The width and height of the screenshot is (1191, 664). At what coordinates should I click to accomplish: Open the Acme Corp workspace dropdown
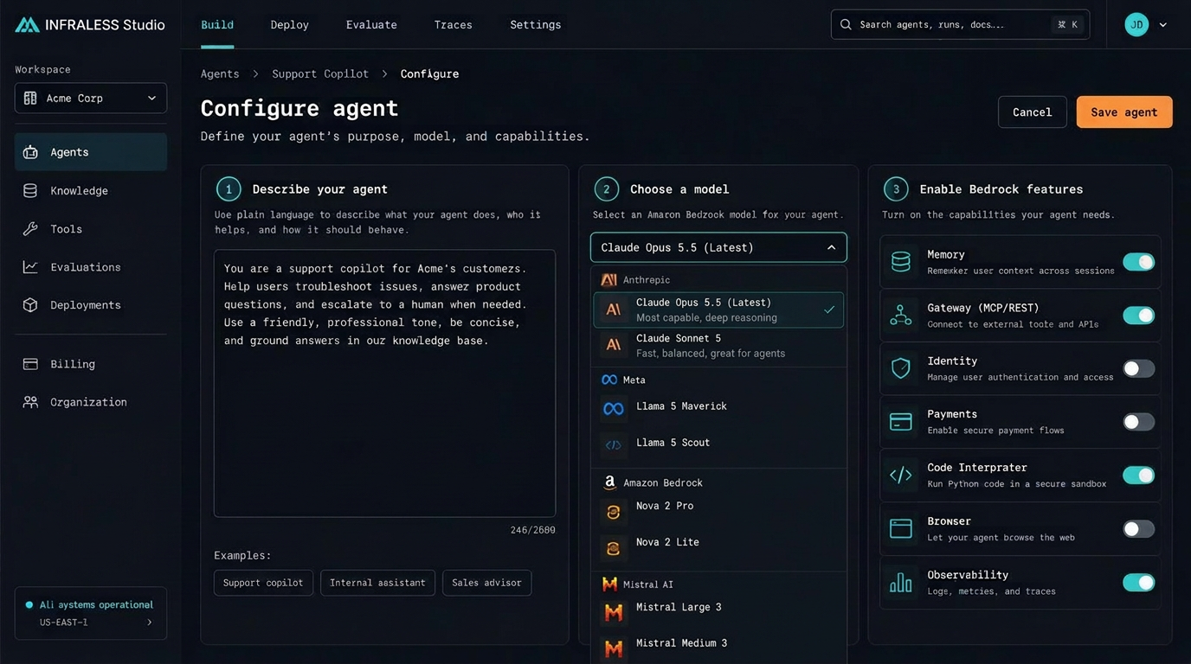(91, 99)
